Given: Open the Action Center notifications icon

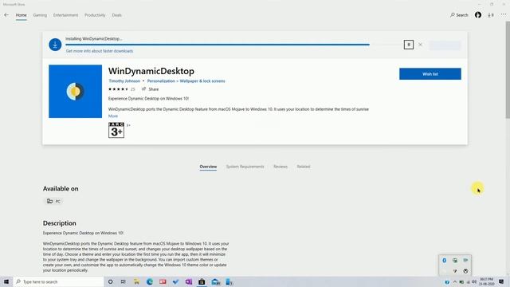Looking at the screenshot, I should pyautogui.click(x=501, y=281).
